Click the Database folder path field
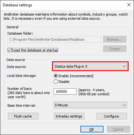The height and width of the screenshot is (135, 134). point(54,39)
